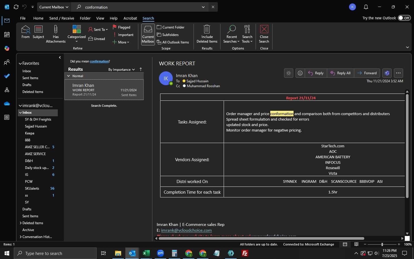The width and height of the screenshot is (414, 259).
Task: Open Recent Searches dropdown
Action: [231, 34]
